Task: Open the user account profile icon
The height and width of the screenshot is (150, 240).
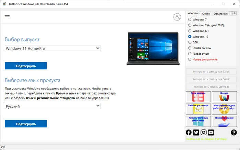Action: pos(177,17)
